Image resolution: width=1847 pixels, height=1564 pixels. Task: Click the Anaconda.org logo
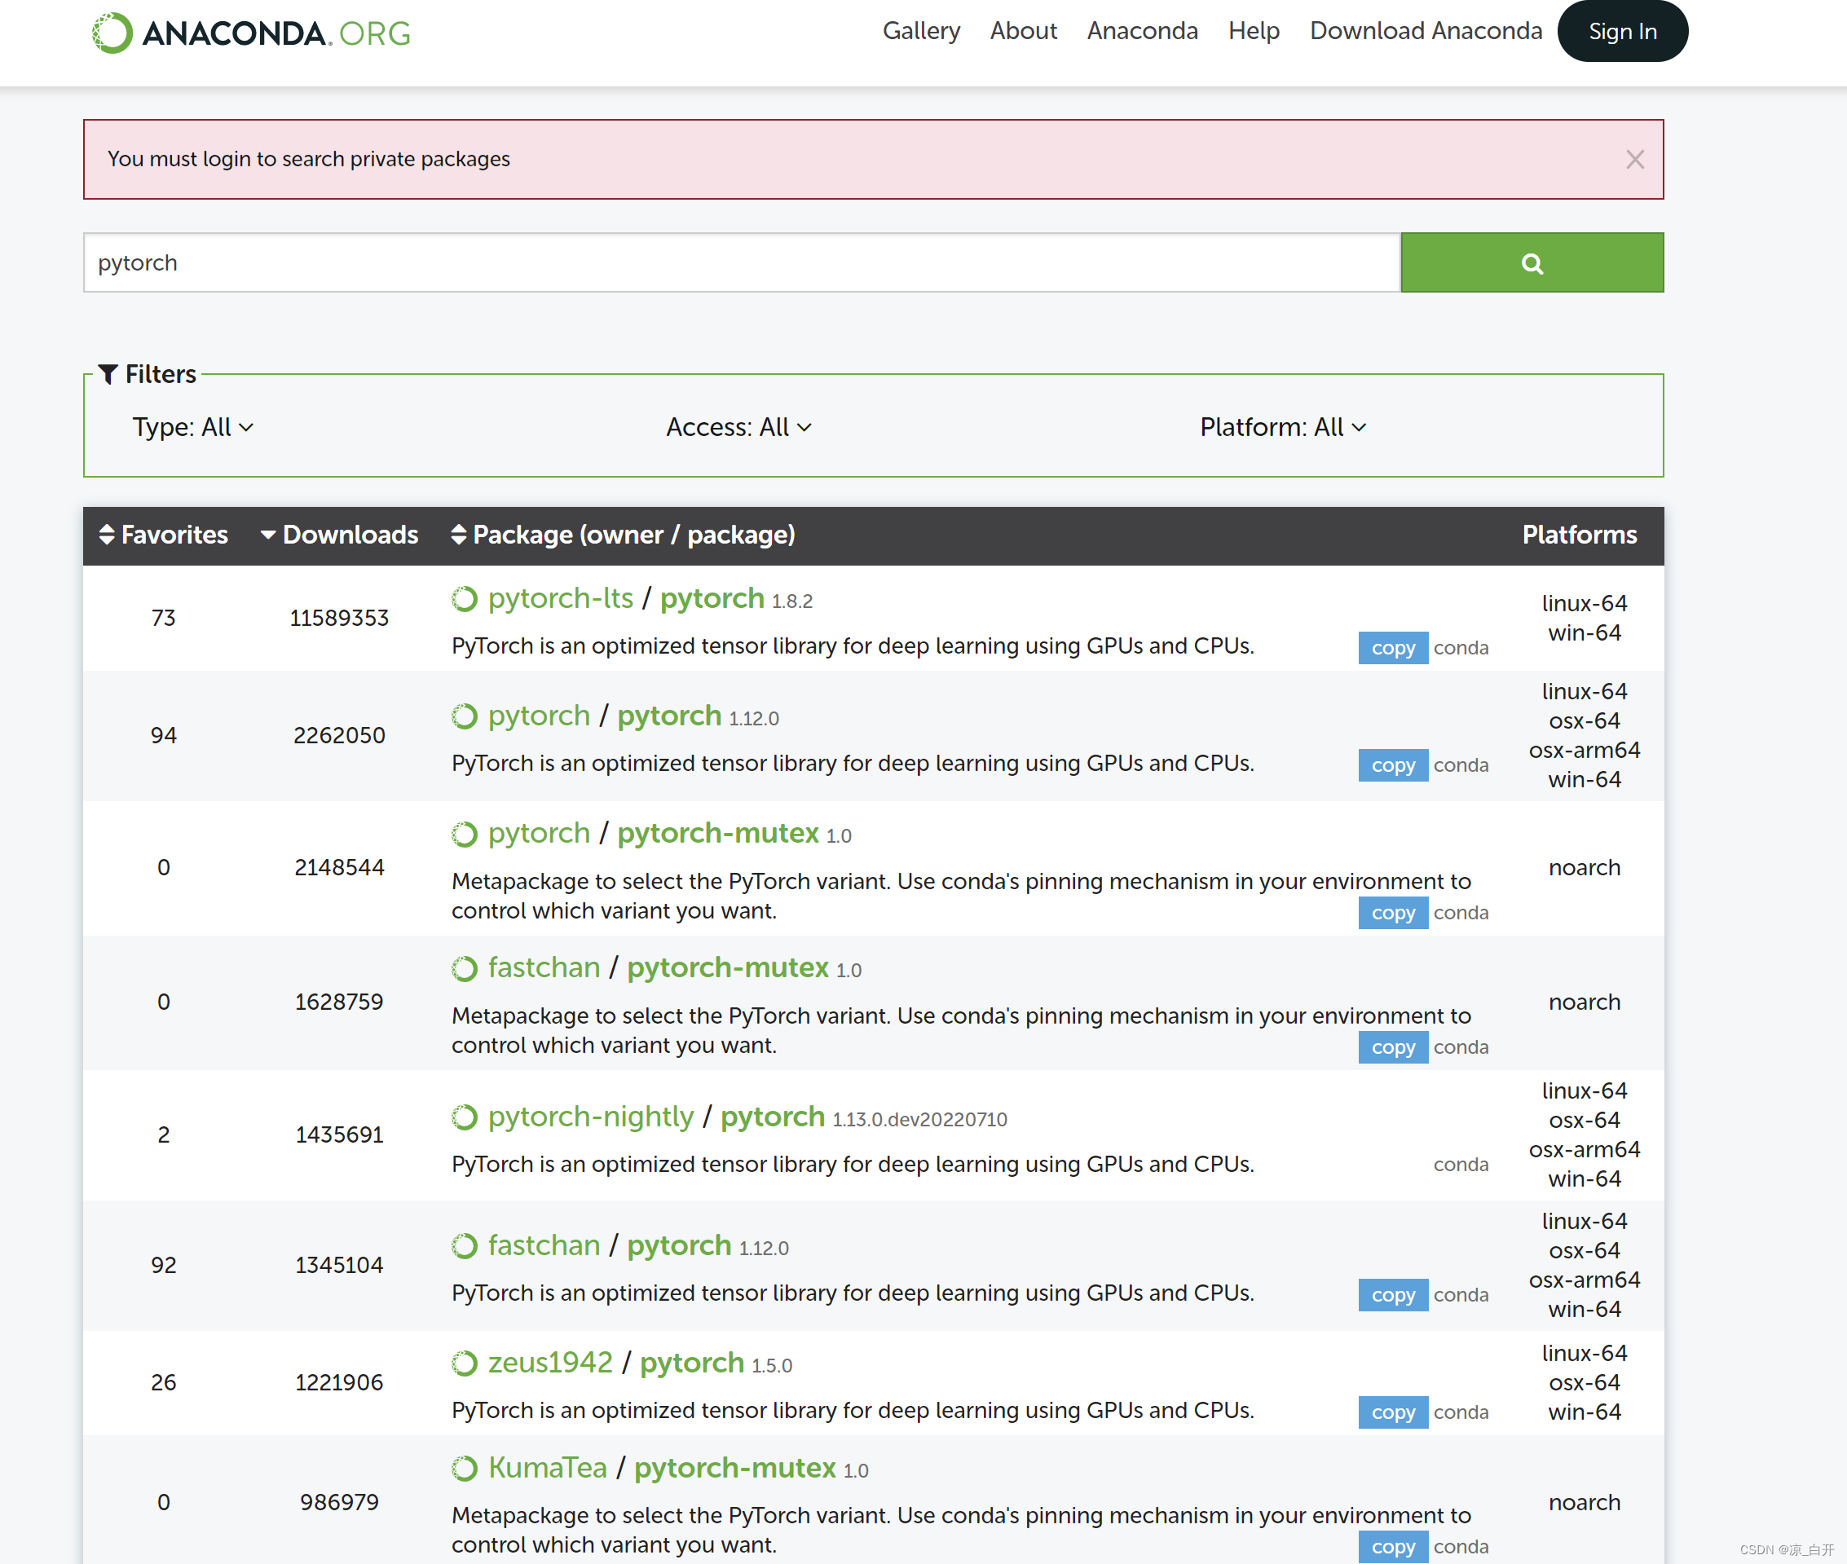[x=251, y=33]
